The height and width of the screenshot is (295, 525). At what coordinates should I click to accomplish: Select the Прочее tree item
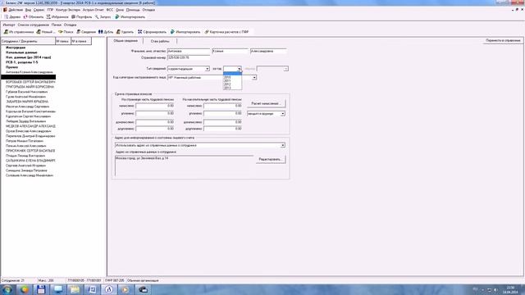coord(11,67)
